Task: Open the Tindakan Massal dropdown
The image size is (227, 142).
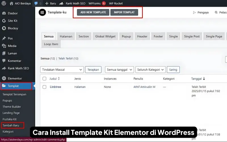Action: pos(62,70)
